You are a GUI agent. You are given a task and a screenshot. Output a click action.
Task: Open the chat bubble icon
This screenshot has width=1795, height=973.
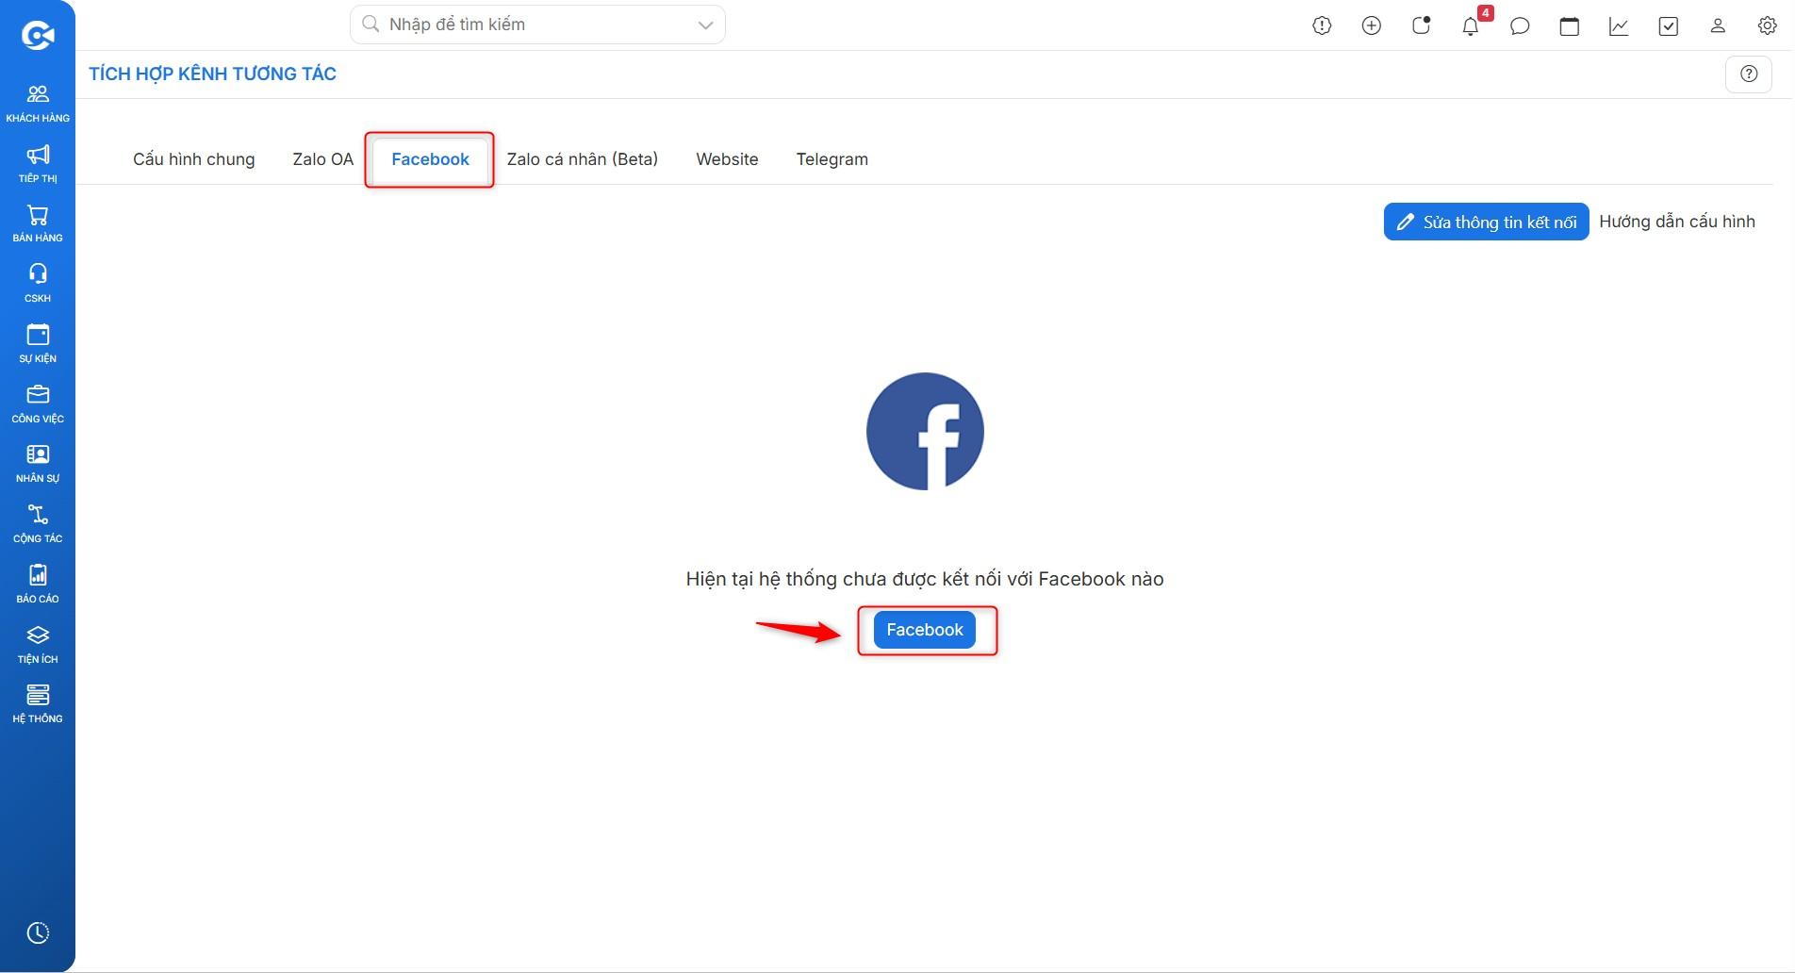click(1520, 25)
